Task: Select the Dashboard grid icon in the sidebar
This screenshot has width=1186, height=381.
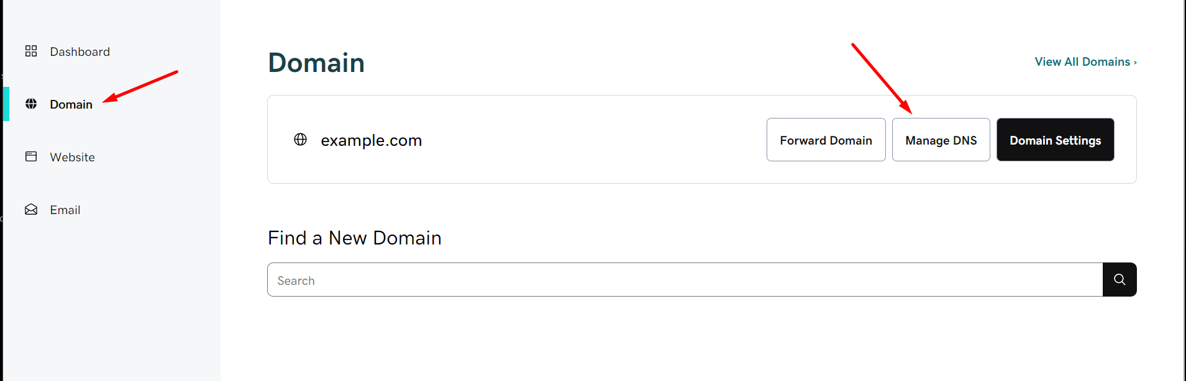Action: point(31,51)
